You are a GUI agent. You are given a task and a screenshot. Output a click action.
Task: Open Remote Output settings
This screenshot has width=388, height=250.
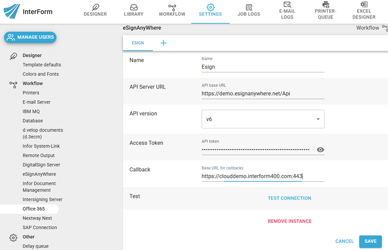coord(38,155)
